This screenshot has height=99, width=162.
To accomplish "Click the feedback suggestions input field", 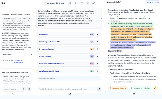I will coord(67,89).
